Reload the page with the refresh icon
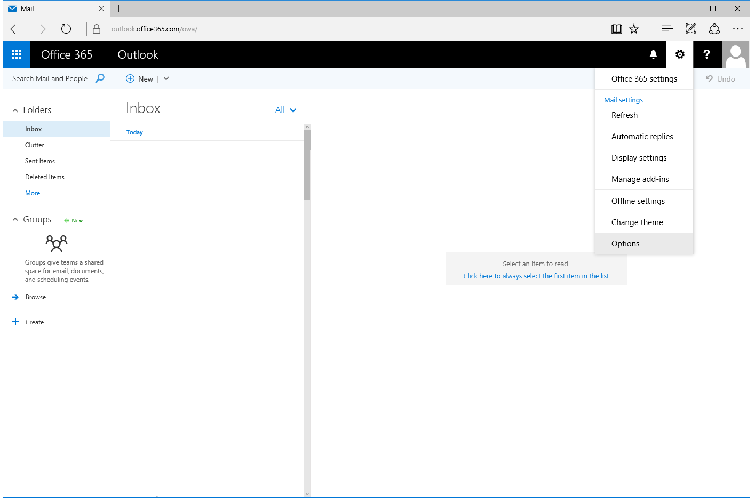 66,29
